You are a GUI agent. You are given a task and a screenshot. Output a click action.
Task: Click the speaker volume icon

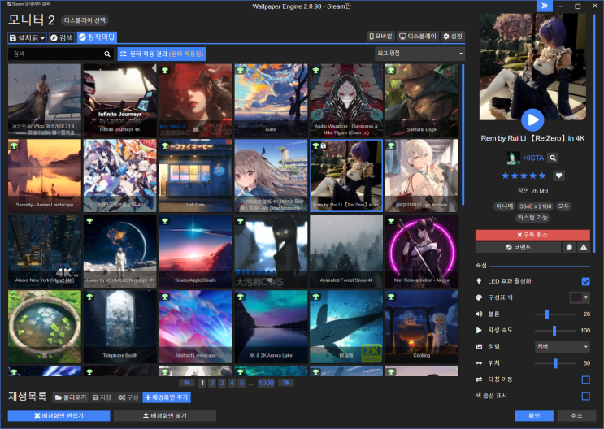click(x=479, y=314)
